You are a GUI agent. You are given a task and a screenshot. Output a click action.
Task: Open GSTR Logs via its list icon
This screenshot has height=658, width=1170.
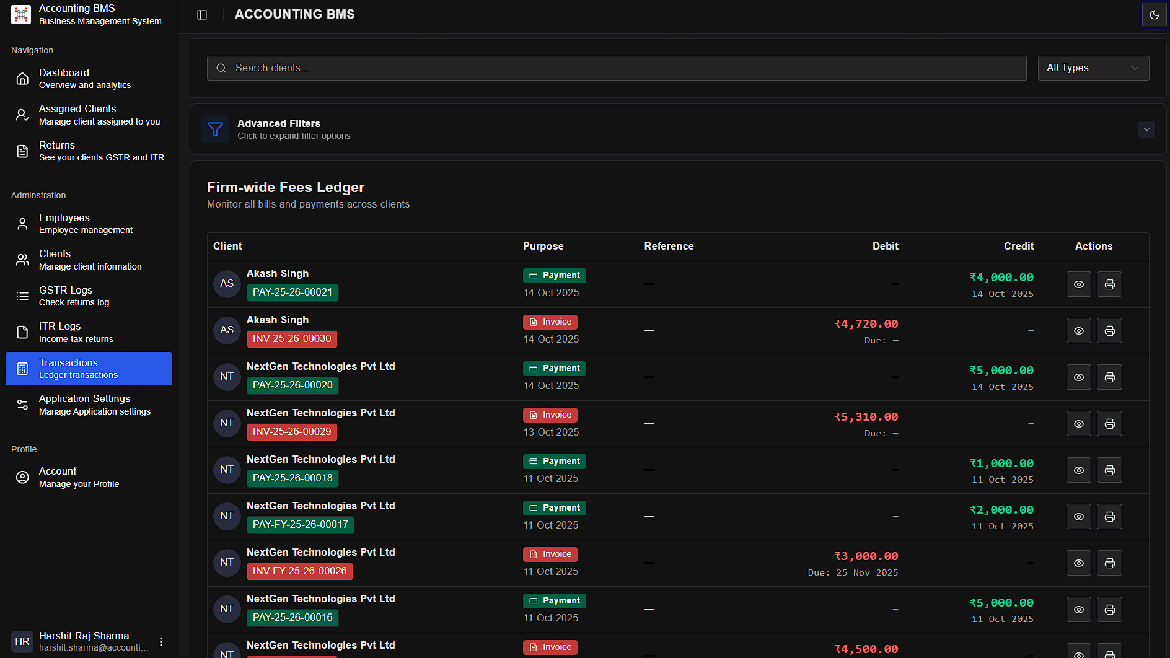[x=22, y=296]
